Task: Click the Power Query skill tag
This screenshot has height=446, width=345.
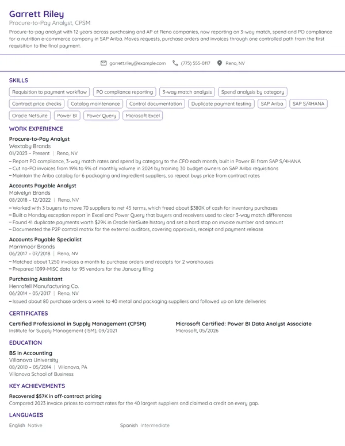Action: point(101,116)
